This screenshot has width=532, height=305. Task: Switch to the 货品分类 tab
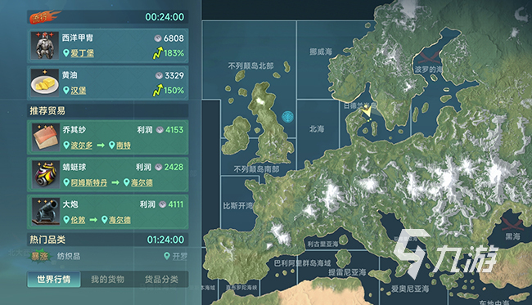point(161,280)
